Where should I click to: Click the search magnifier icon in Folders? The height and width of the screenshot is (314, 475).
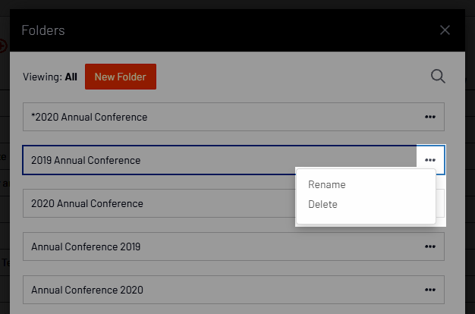(437, 76)
